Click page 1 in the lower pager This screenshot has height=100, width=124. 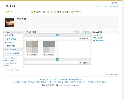(57, 59)
